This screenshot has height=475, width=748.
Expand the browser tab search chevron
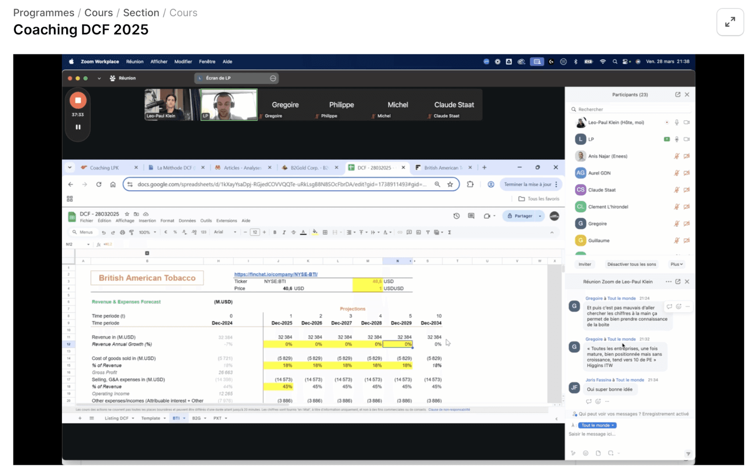pyautogui.click(x=70, y=167)
